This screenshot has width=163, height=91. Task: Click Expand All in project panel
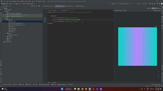[x=34, y=6]
